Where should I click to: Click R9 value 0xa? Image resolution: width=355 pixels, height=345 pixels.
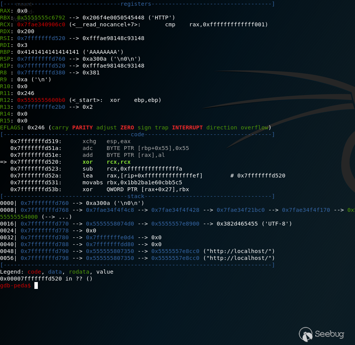(x=22, y=80)
